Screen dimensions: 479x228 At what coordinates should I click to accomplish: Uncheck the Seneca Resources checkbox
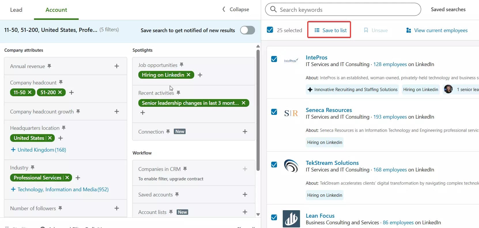274,112
